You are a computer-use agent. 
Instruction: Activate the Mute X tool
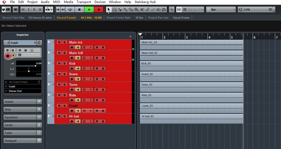142,9
